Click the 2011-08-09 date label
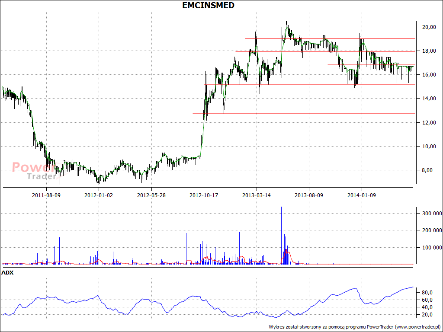443x332 pixels. pos(46,195)
